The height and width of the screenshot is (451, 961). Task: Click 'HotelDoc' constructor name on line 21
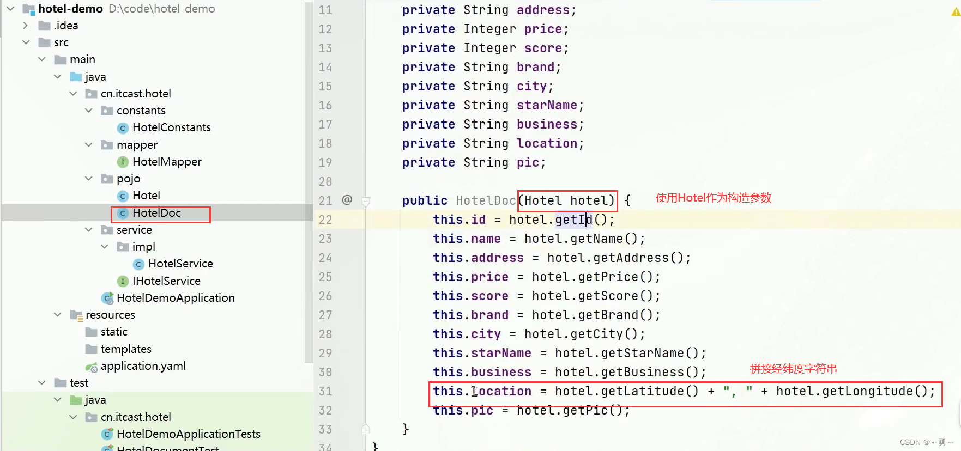click(x=486, y=200)
